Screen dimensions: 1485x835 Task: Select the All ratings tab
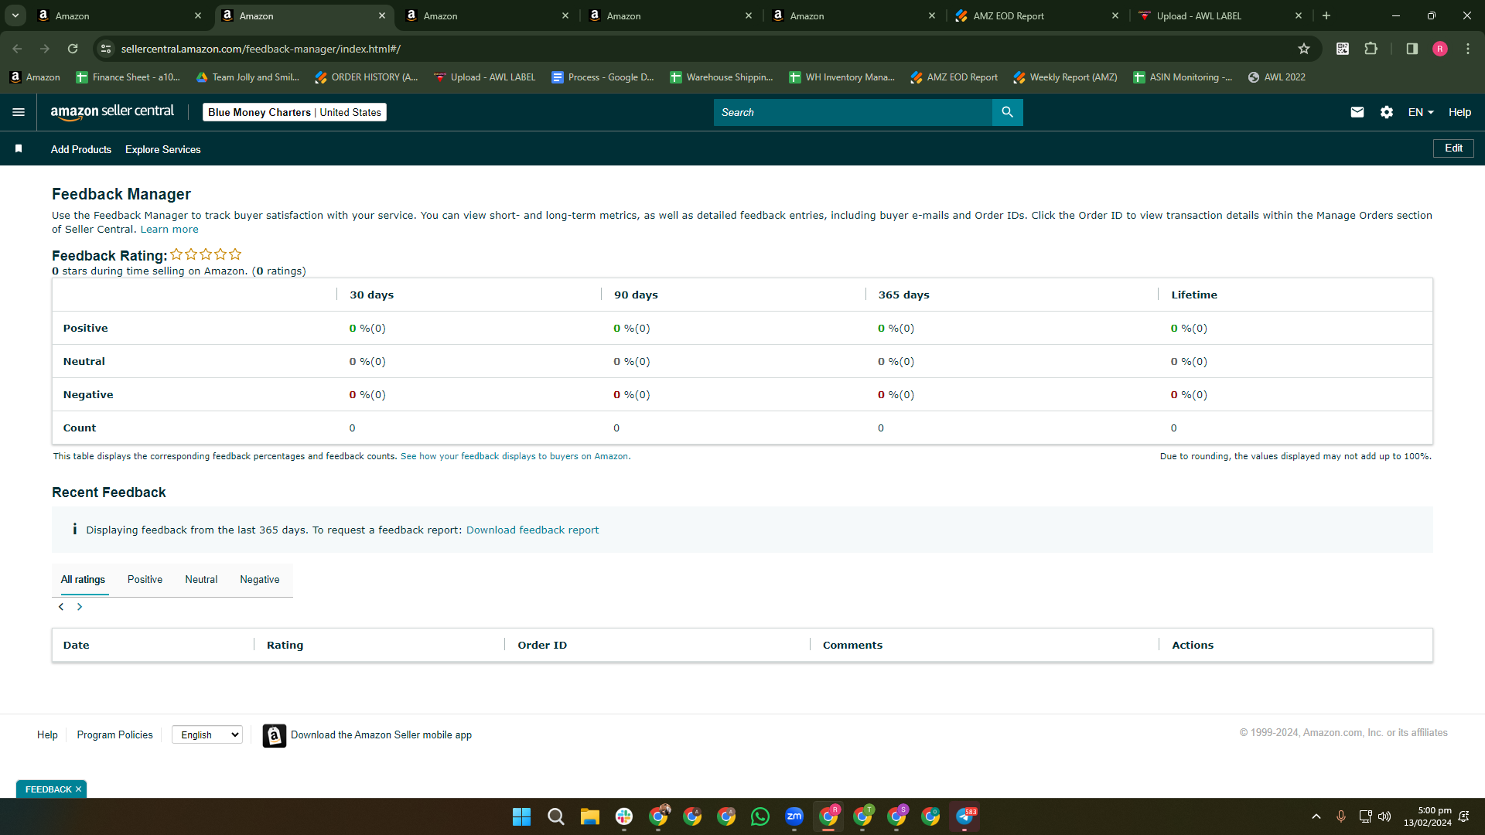click(x=83, y=580)
